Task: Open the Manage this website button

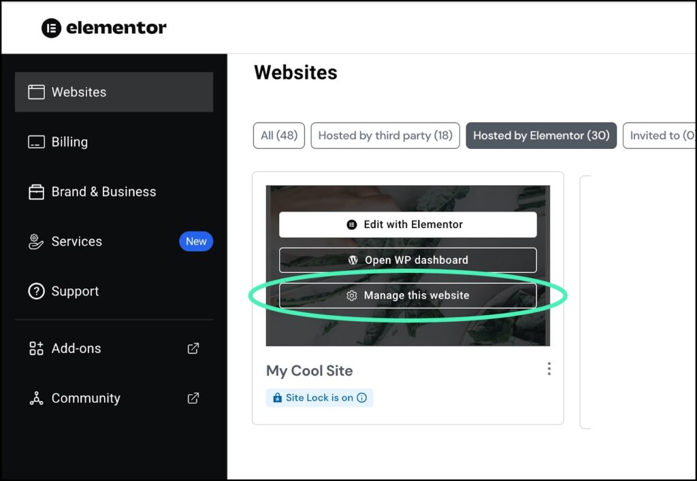Action: click(x=407, y=295)
